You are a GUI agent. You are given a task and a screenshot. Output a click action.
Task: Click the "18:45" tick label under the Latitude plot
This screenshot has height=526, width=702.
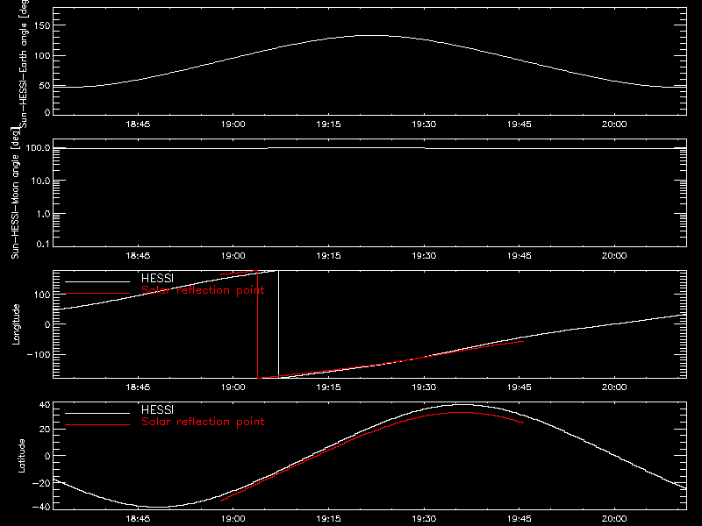(138, 519)
